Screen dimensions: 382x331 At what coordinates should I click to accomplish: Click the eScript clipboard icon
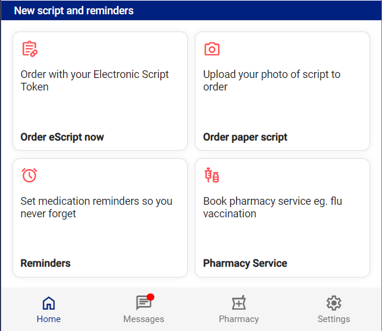pyautogui.click(x=30, y=49)
